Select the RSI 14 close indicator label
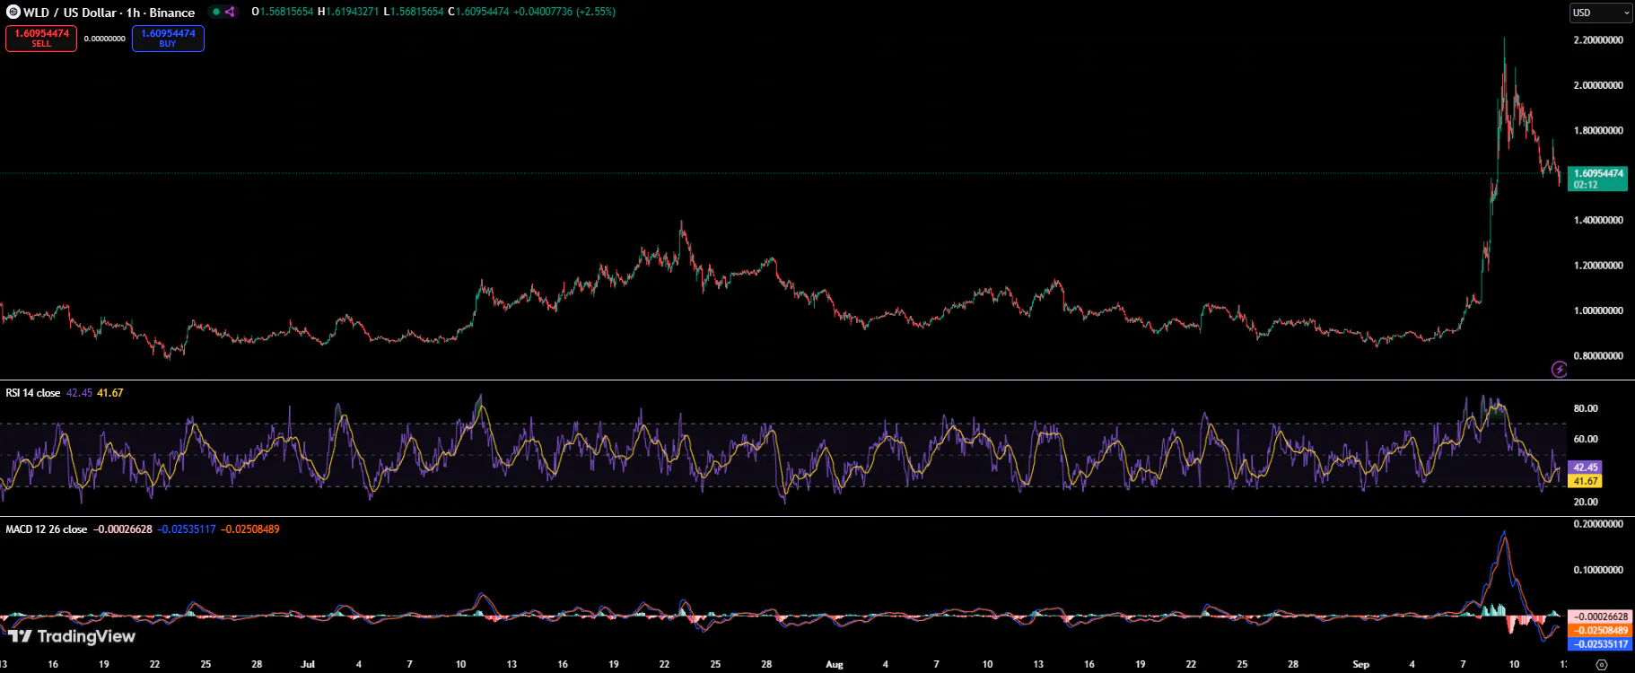The image size is (1635, 673). [x=33, y=393]
